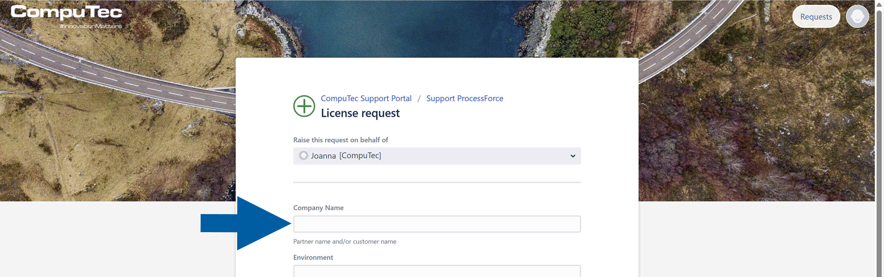Click the 'Environment' label
The width and height of the screenshot is (884, 277).
[313, 257]
